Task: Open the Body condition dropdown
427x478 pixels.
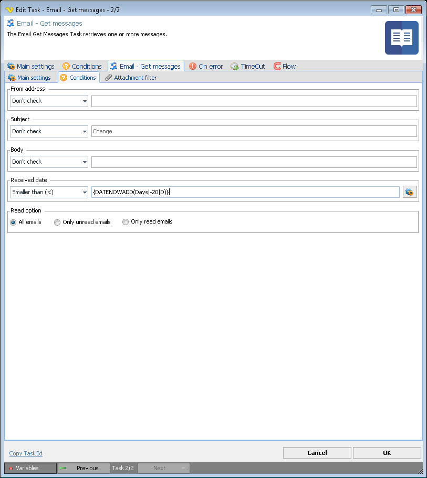Action: [49, 162]
